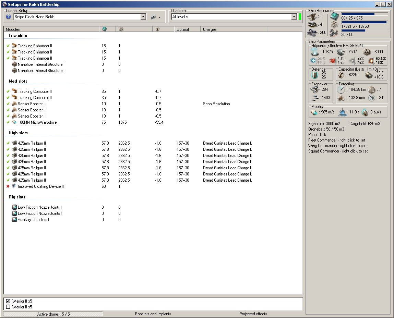Click the first Low Friction Nozzle Joints I icon
This screenshot has height=318, width=394.
14,207
